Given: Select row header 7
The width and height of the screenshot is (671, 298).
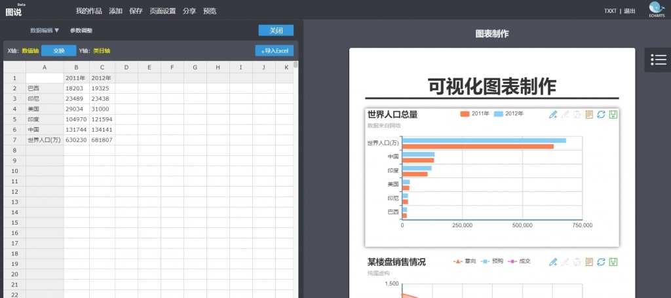Looking at the screenshot, I should tap(14, 140).
